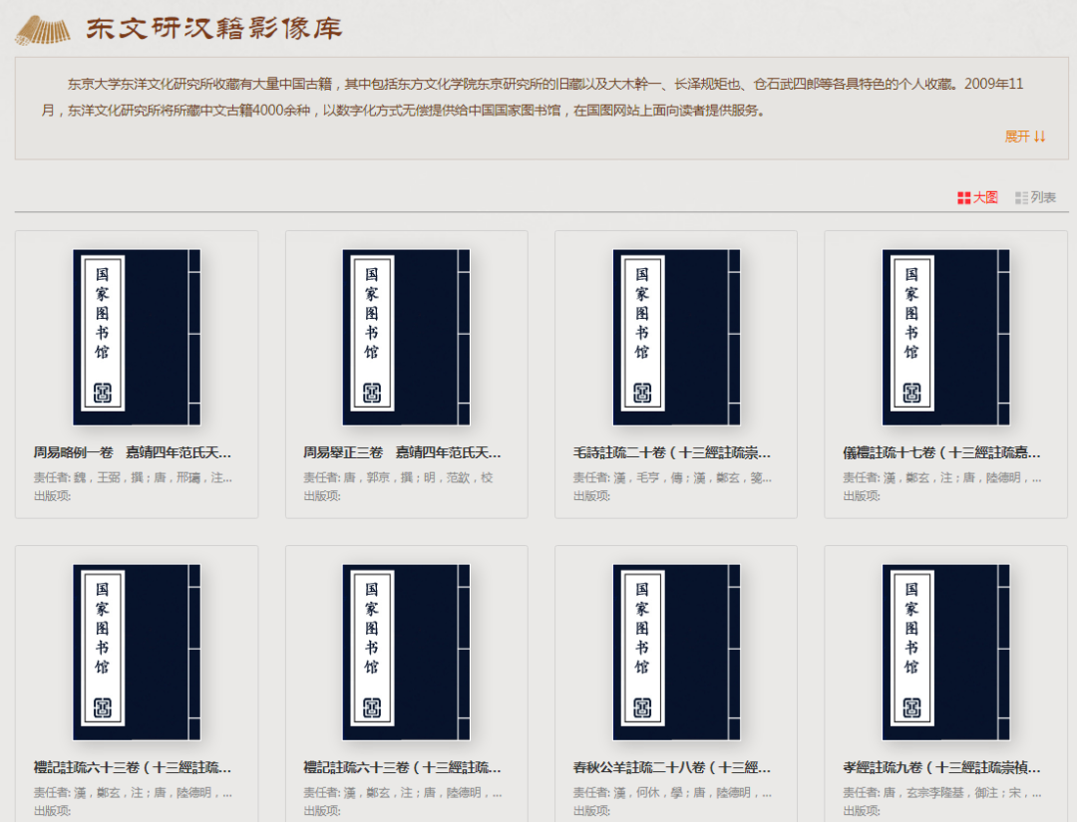Click the 东文研汉籍影像库 site title

coord(213,29)
